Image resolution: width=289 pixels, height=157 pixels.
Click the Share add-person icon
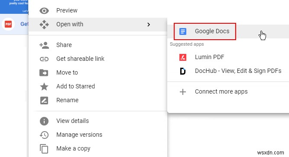click(x=44, y=45)
